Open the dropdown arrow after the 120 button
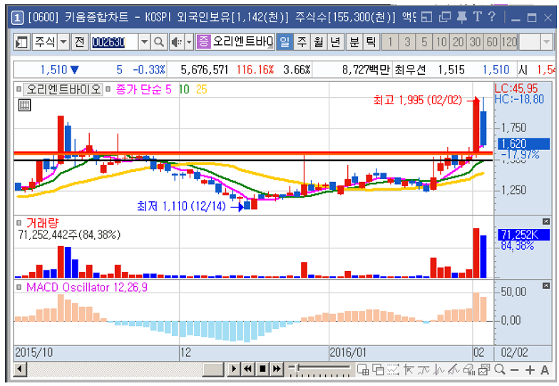Viewport: 559px width, 386px height. coord(546,42)
